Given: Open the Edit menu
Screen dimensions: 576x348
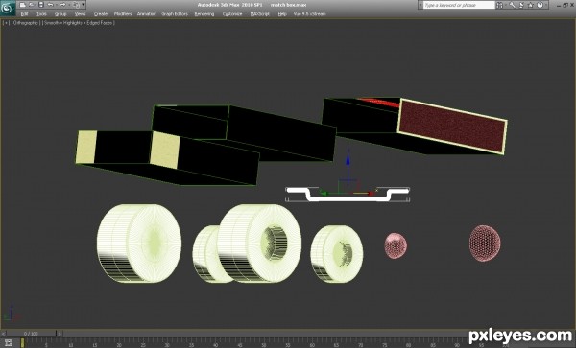Looking at the screenshot, I should pos(25,14).
